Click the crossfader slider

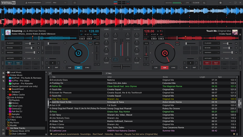pos(121,67)
